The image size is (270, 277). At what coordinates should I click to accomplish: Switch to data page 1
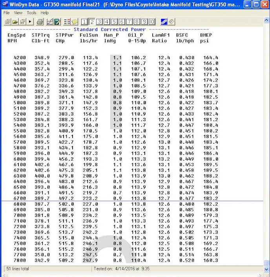click(x=84, y=22)
